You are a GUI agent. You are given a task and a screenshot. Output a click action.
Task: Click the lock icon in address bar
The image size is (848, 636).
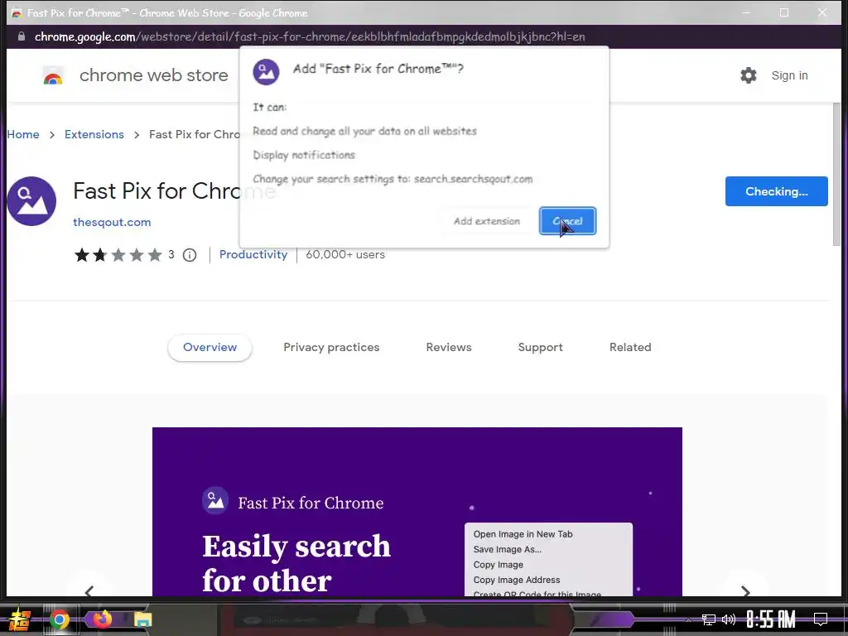point(21,36)
